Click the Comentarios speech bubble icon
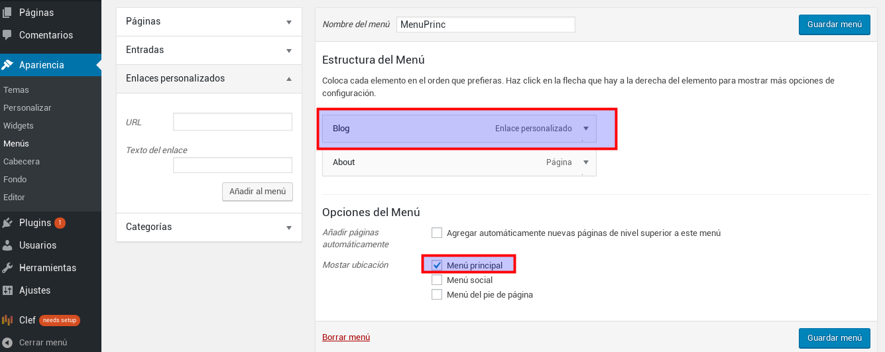The height and width of the screenshot is (352, 885). pos(7,35)
